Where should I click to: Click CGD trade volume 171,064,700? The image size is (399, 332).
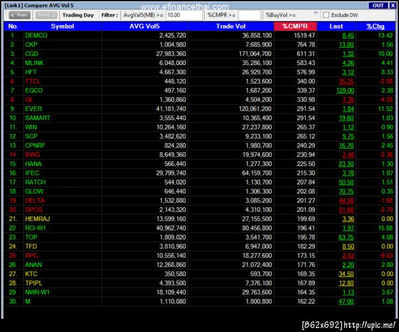click(255, 54)
